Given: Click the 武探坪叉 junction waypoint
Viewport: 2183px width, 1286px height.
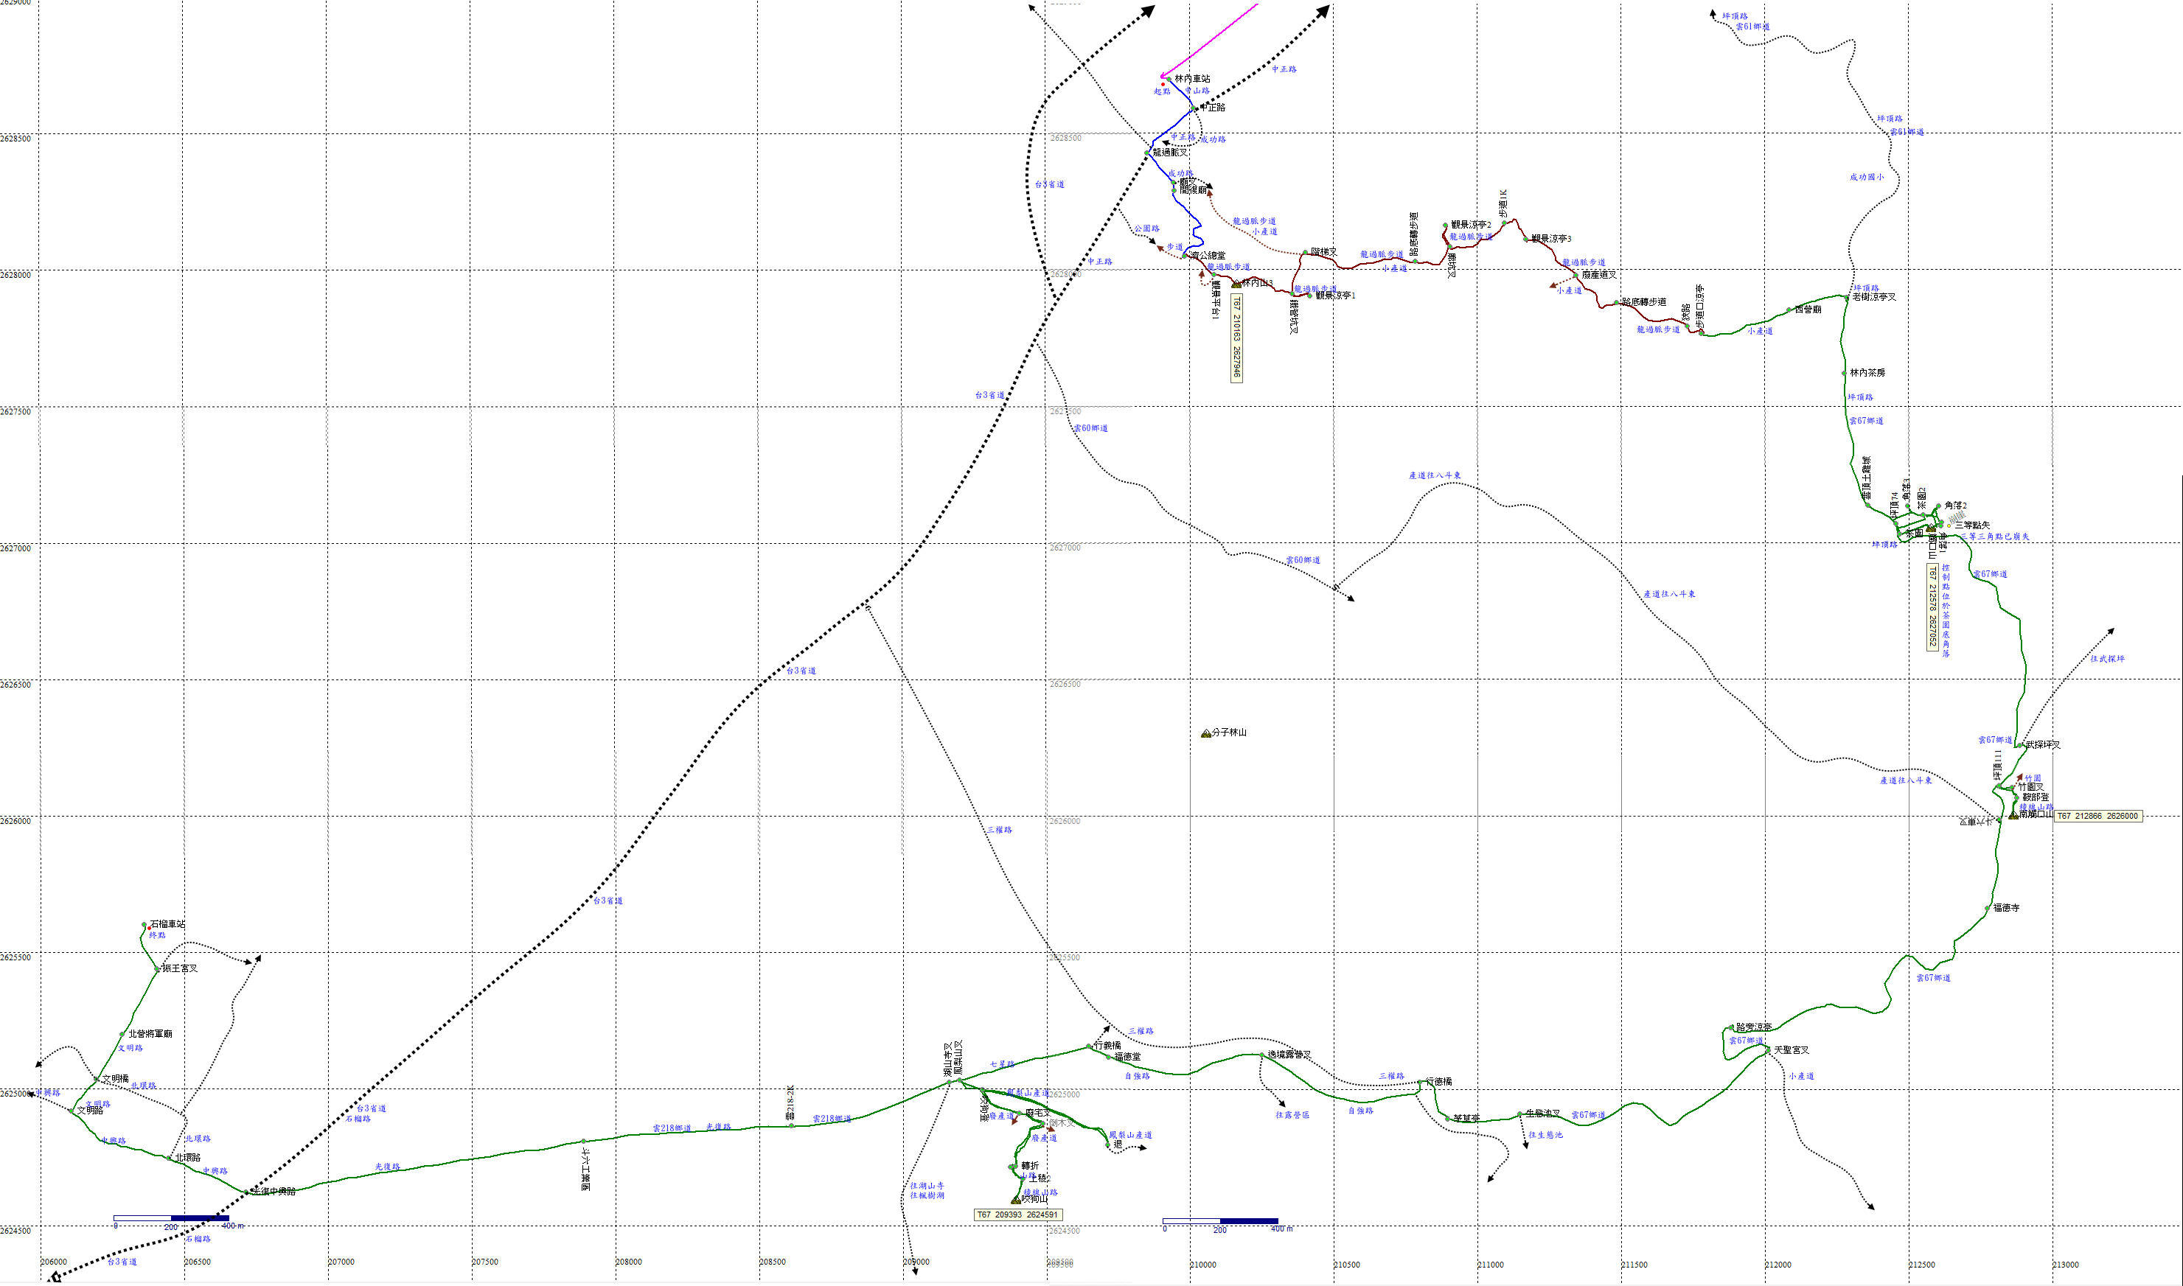Looking at the screenshot, I should coord(2020,745).
